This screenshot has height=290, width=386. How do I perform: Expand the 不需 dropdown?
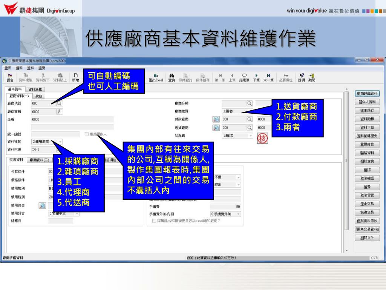pyautogui.click(x=238, y=177)
